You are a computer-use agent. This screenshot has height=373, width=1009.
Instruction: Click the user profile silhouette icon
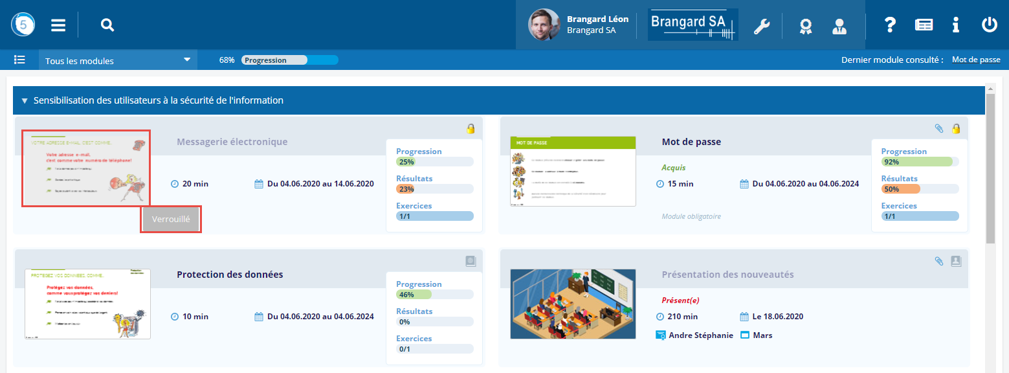(839, 26)
